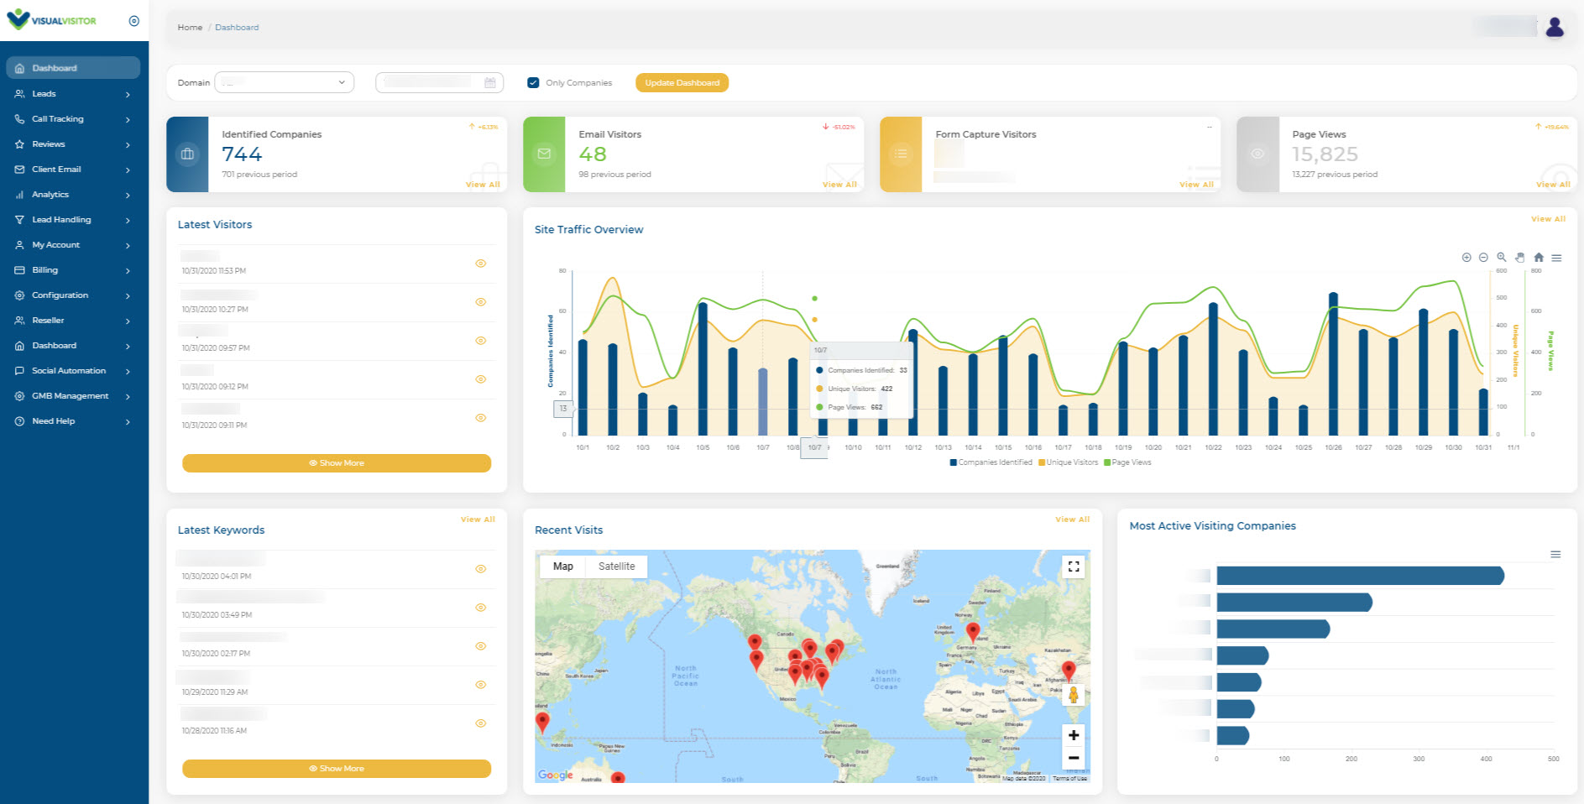
Task: Click the Update Dashboard button
Action: coord(682,82)
